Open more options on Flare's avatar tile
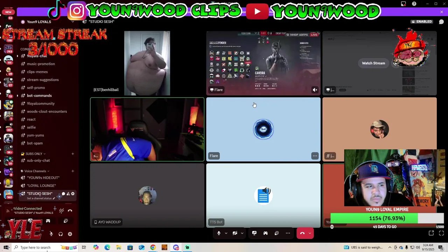 (315, 156)
